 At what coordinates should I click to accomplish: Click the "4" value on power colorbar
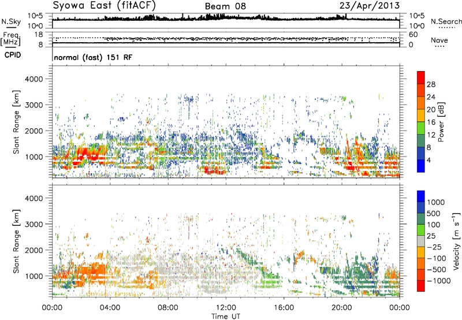429,160
